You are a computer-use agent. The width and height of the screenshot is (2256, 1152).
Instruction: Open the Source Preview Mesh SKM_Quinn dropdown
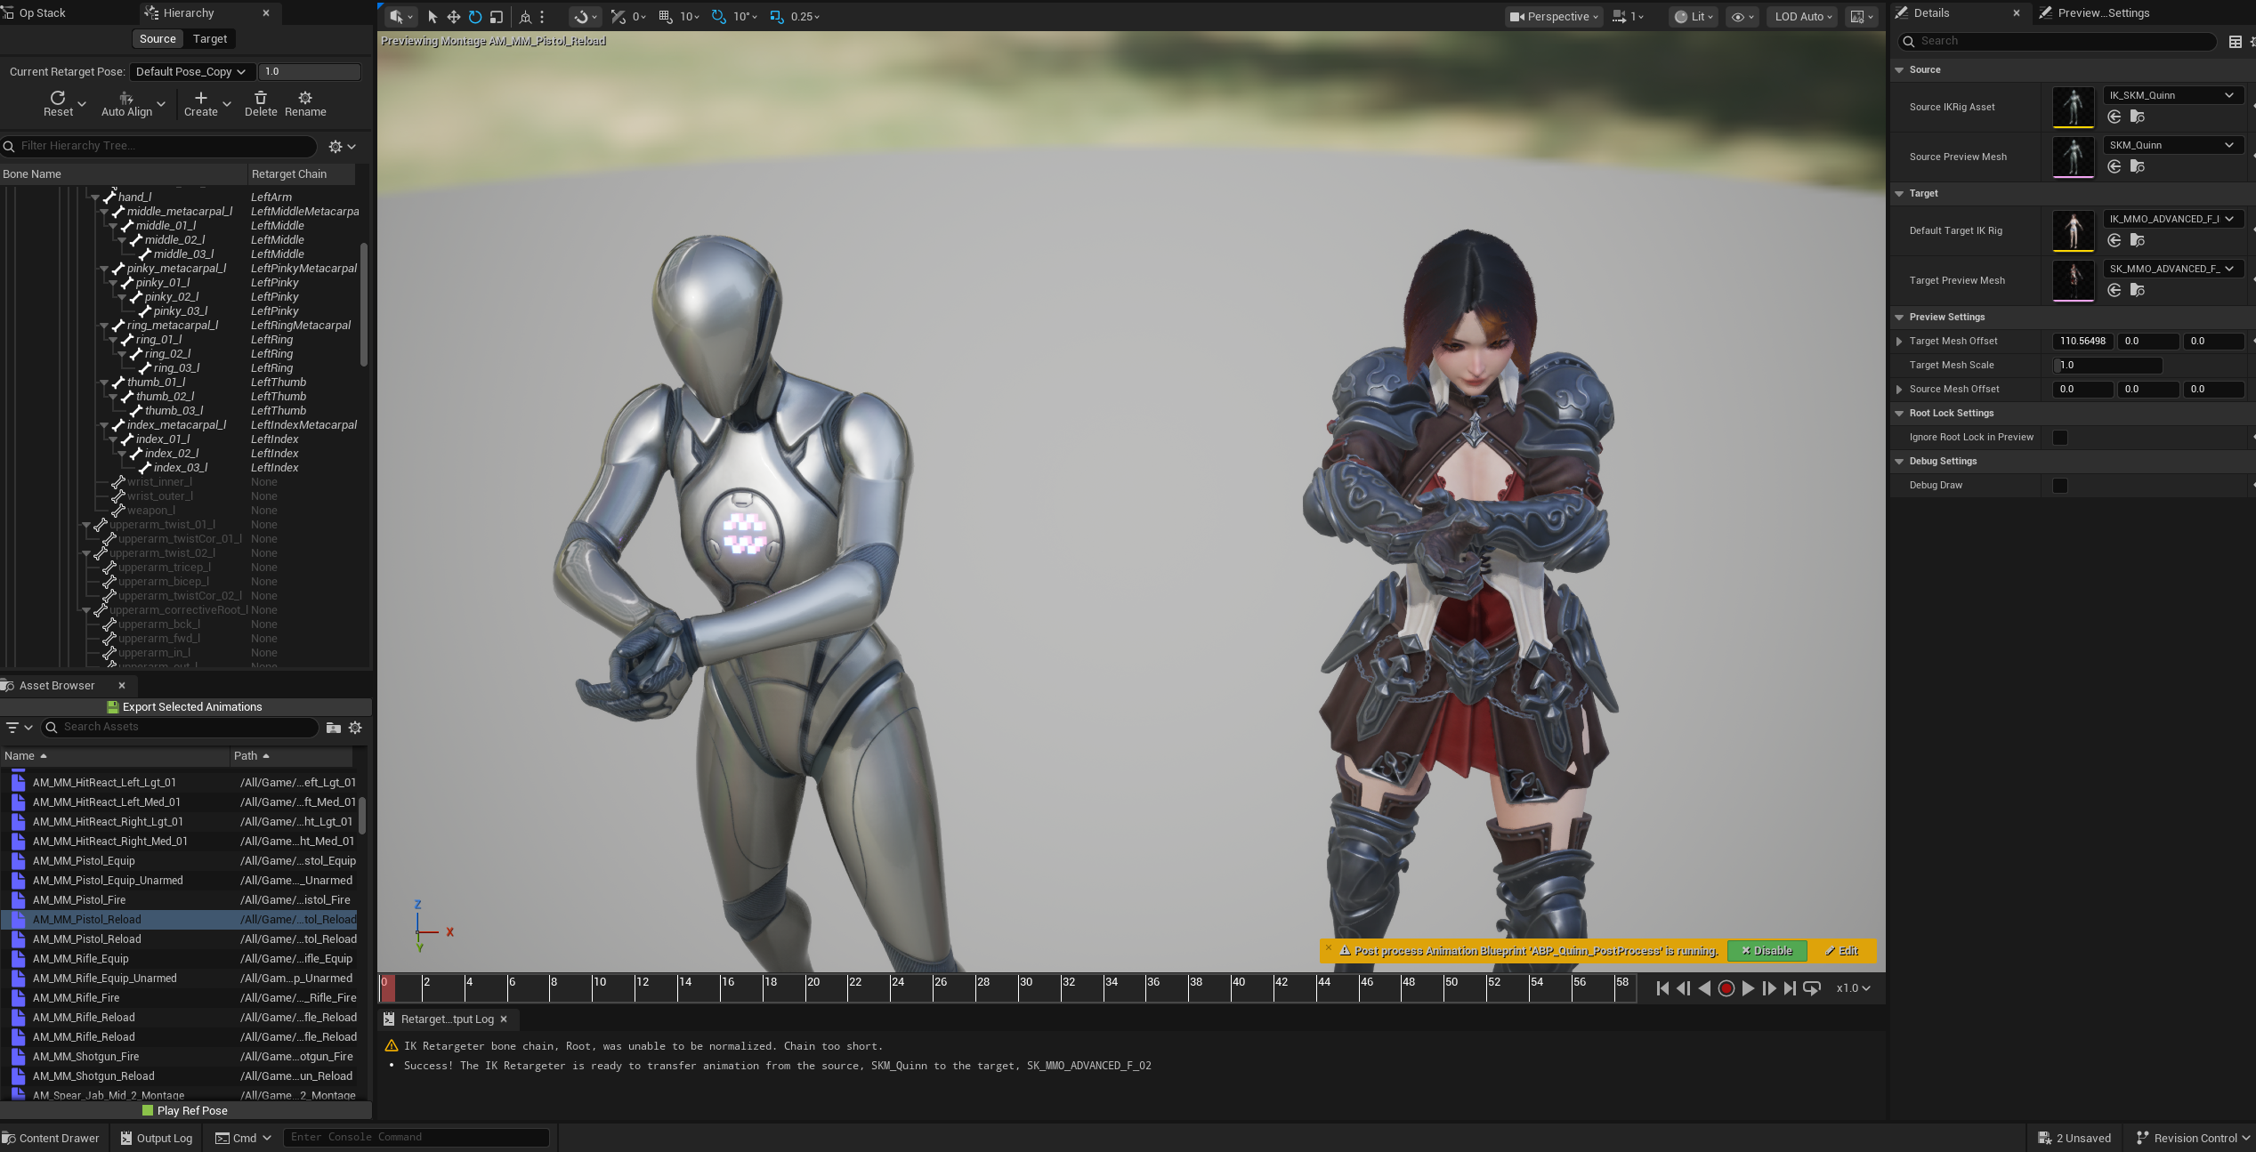click(x=2171, y=145)
